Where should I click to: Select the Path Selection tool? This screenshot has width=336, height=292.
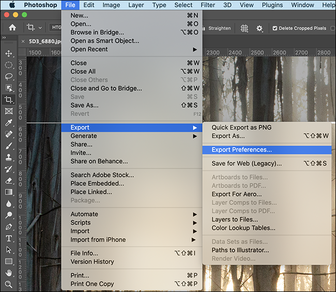click(9, 250)
